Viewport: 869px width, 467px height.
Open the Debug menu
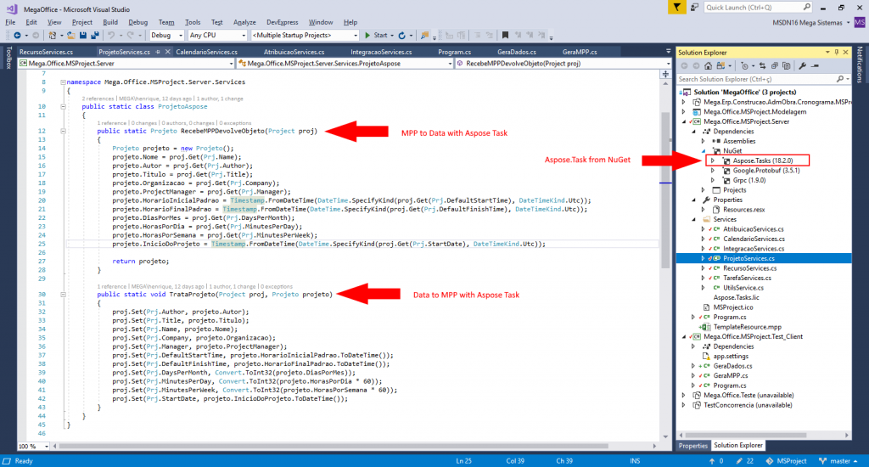point(138,22)
